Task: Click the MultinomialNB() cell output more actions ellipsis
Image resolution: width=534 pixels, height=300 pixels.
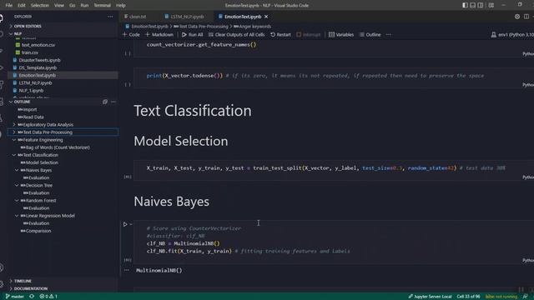Action: pyautogui.click(x=127, y=270)
